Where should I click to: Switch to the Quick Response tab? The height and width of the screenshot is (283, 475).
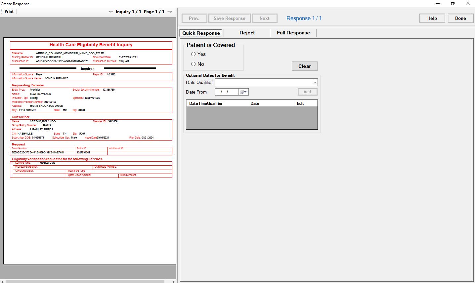(x=201, y=33)
